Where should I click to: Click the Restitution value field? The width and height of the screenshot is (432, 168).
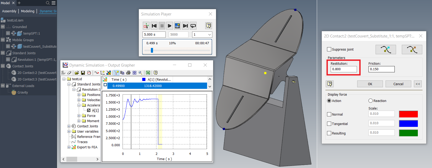344,69
